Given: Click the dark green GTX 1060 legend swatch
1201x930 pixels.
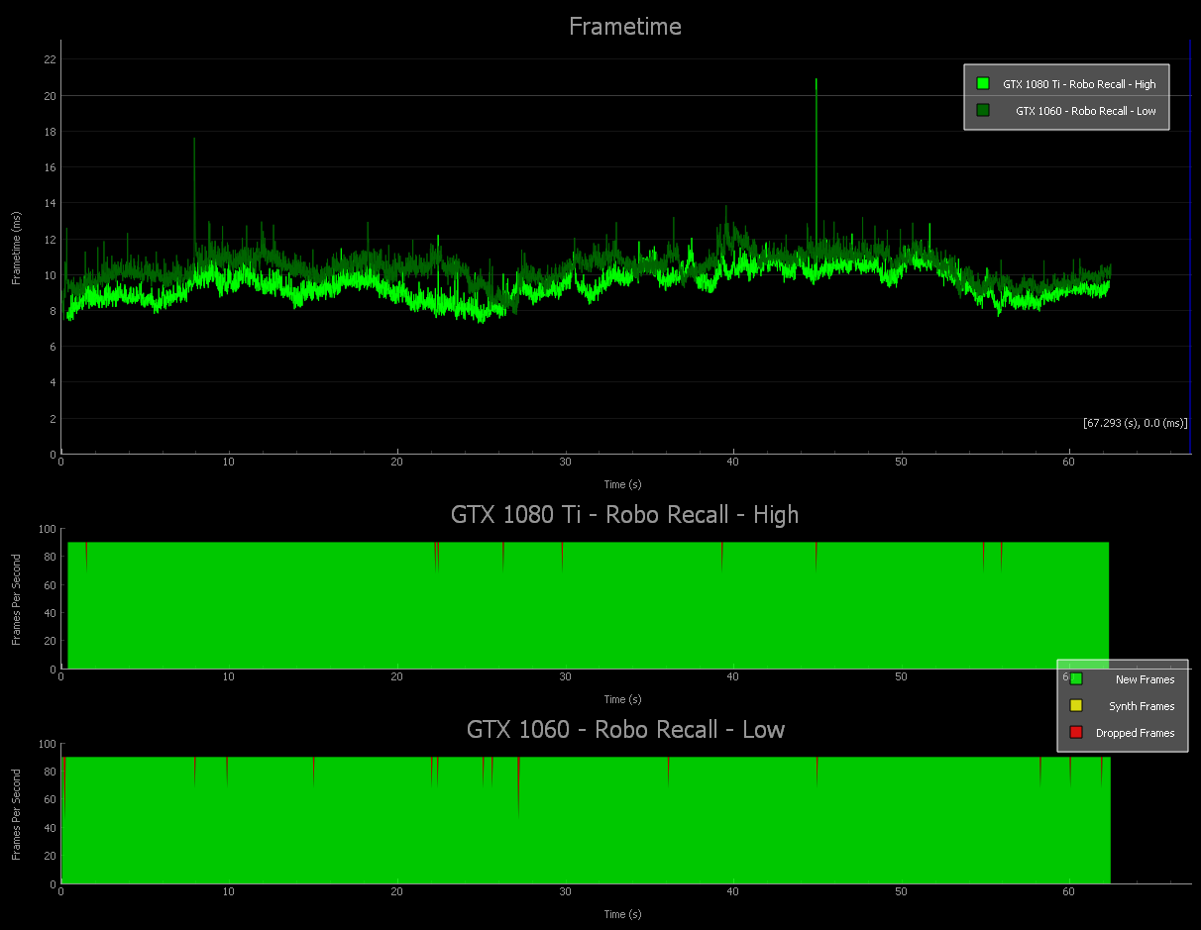Looking at the screenshot, I should coord(983,110).
